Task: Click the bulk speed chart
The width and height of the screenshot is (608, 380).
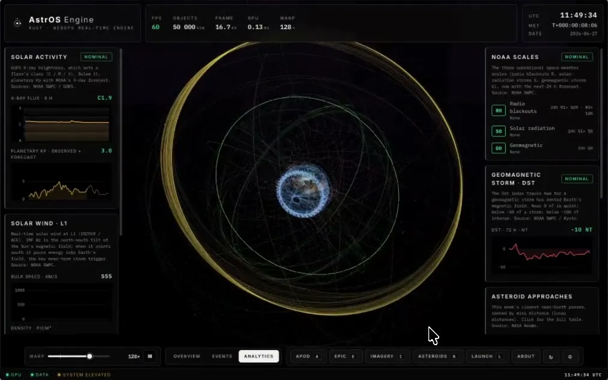Action: pyautogui.click(x=61, y=302)
